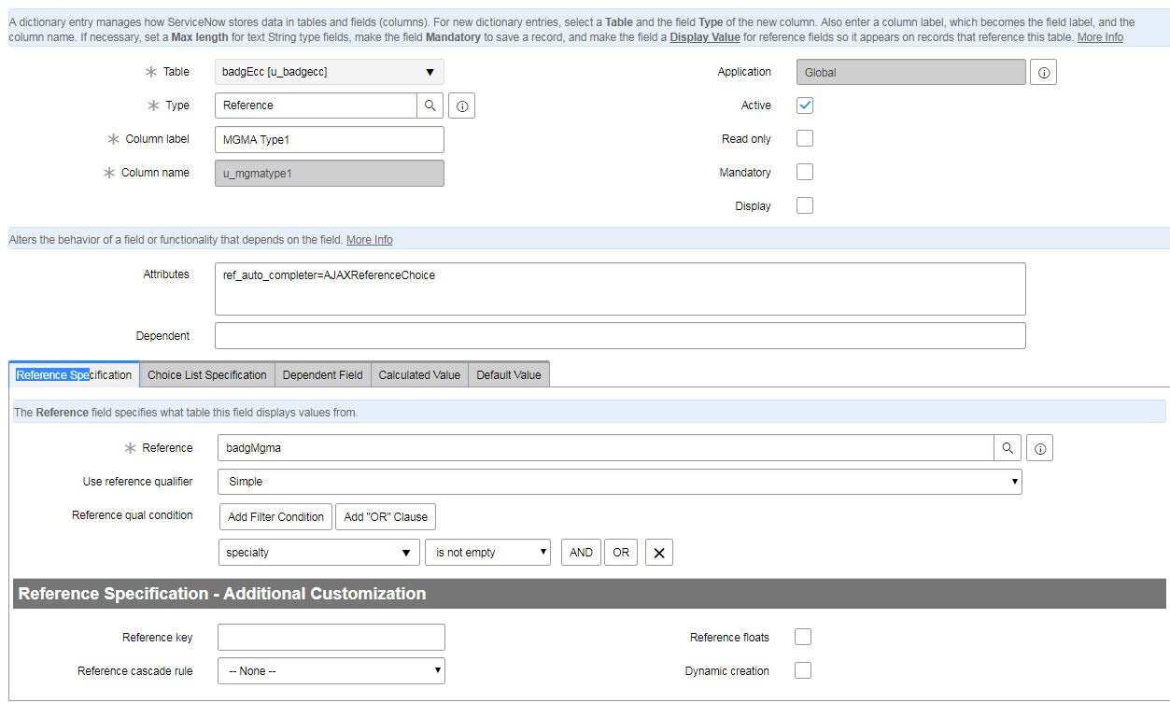Click the info icon beside Application field
This screenshot has height=703, width=1170.
[x=1043, y=73]
